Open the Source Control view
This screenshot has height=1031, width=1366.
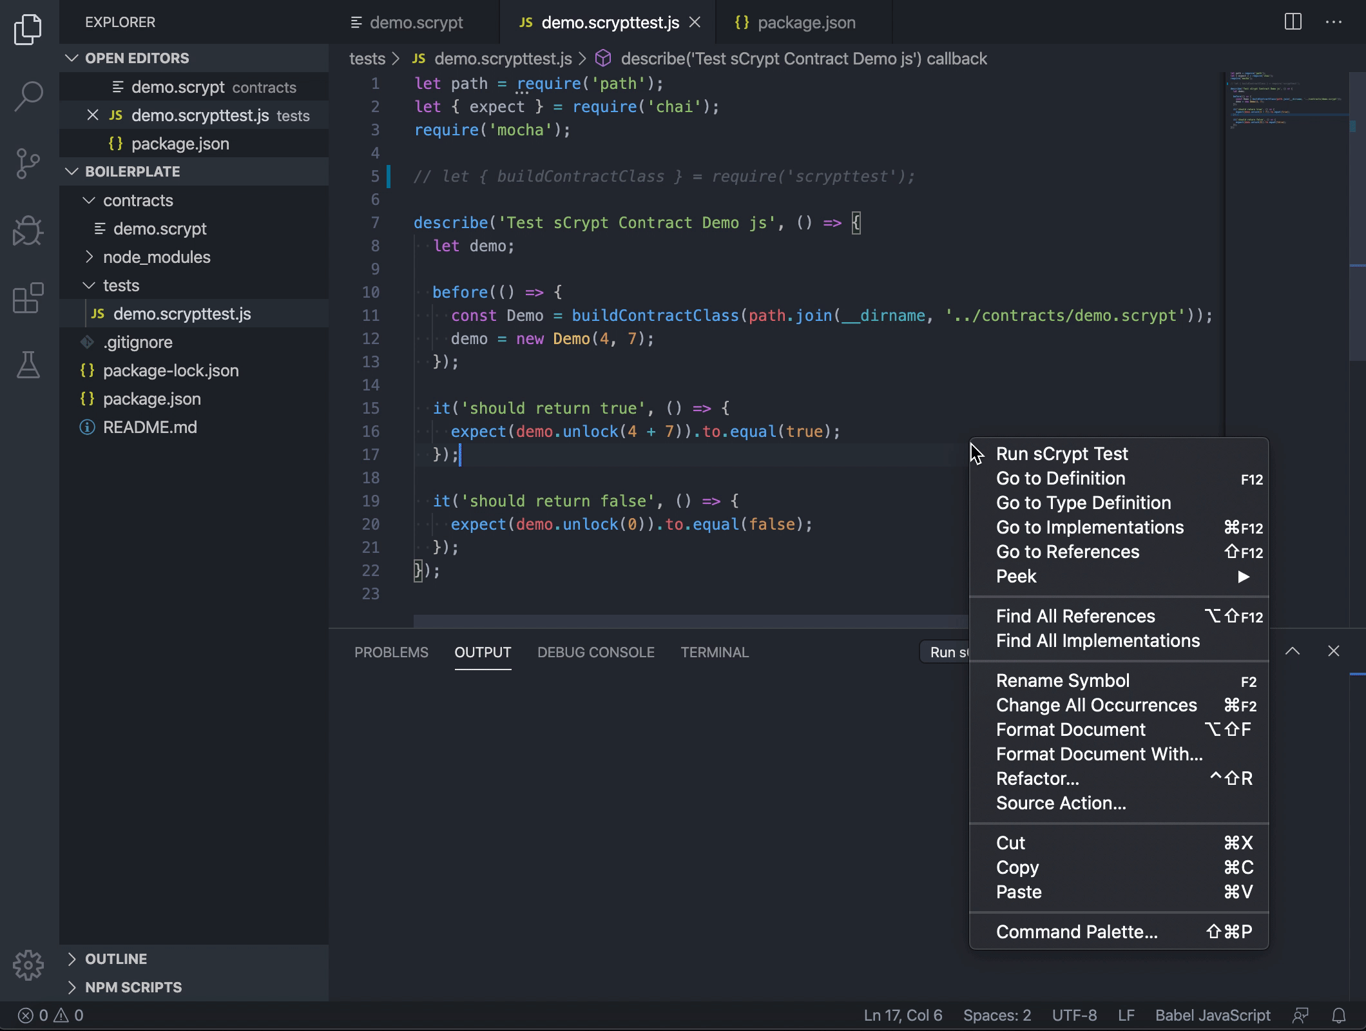coord(28,164)
